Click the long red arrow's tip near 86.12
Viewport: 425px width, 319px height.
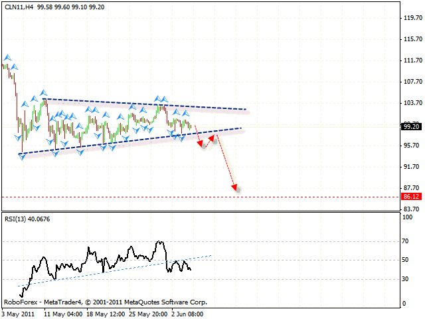coord(235,188)
